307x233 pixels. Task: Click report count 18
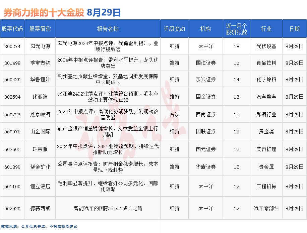(237, 46)
